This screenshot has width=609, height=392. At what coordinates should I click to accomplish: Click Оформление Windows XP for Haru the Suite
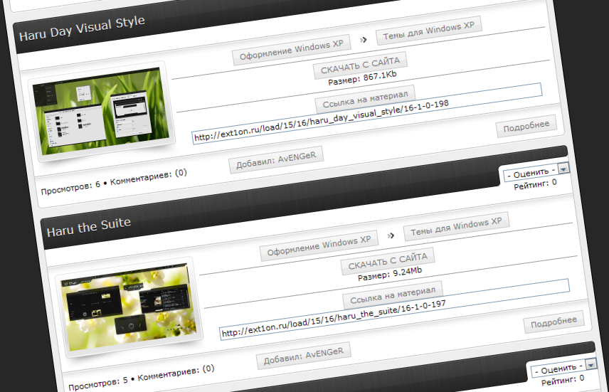coord(319,248)
